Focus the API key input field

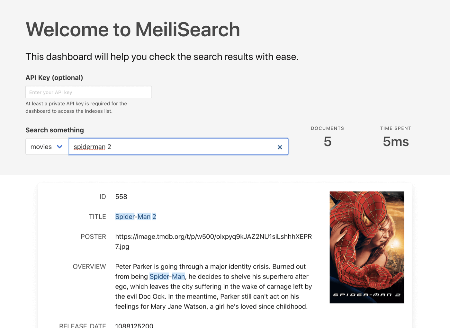(x=89, y=92)
